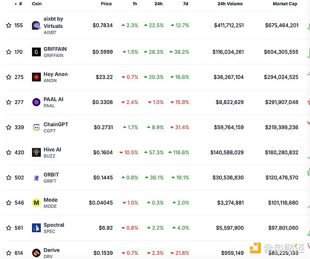Screen dimensions: 310x259
Task: Click the Mode yellow M icon
Action: click(x=36, y=203)
